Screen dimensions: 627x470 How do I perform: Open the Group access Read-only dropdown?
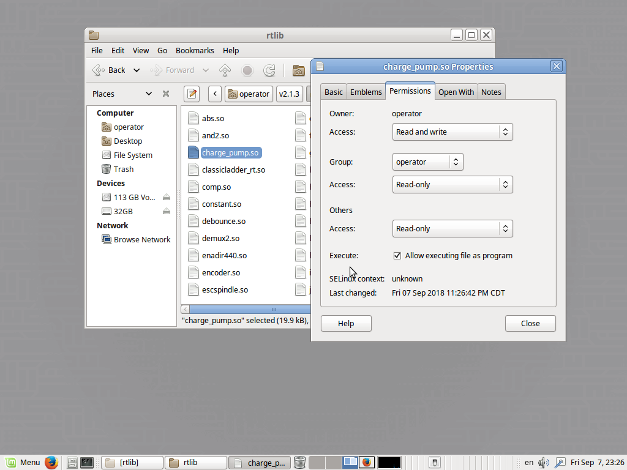(452, 185)
